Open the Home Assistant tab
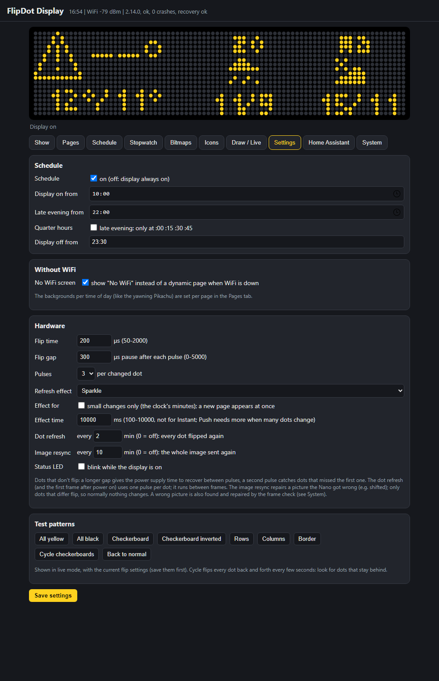The width and height of the screenshot is (439, 681). pos(329,142)
